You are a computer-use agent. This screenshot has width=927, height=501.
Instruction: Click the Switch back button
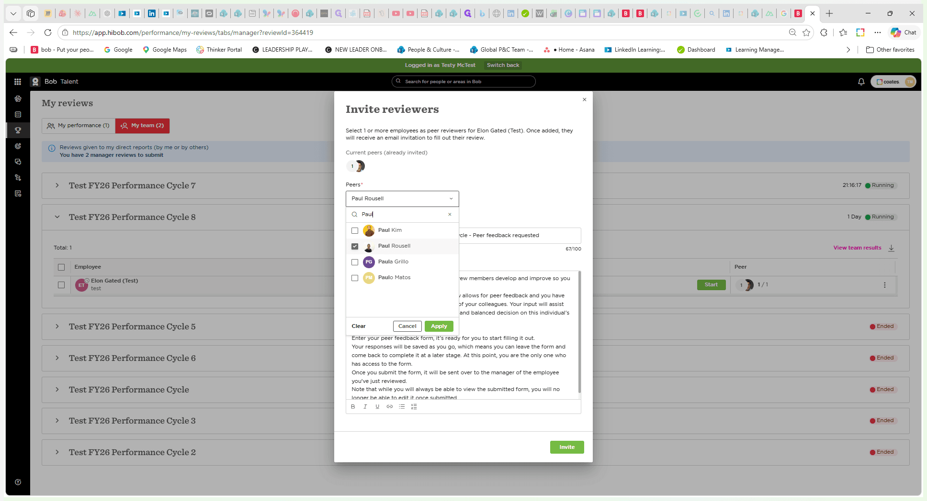pyautogui.click(x=503, y=65)
